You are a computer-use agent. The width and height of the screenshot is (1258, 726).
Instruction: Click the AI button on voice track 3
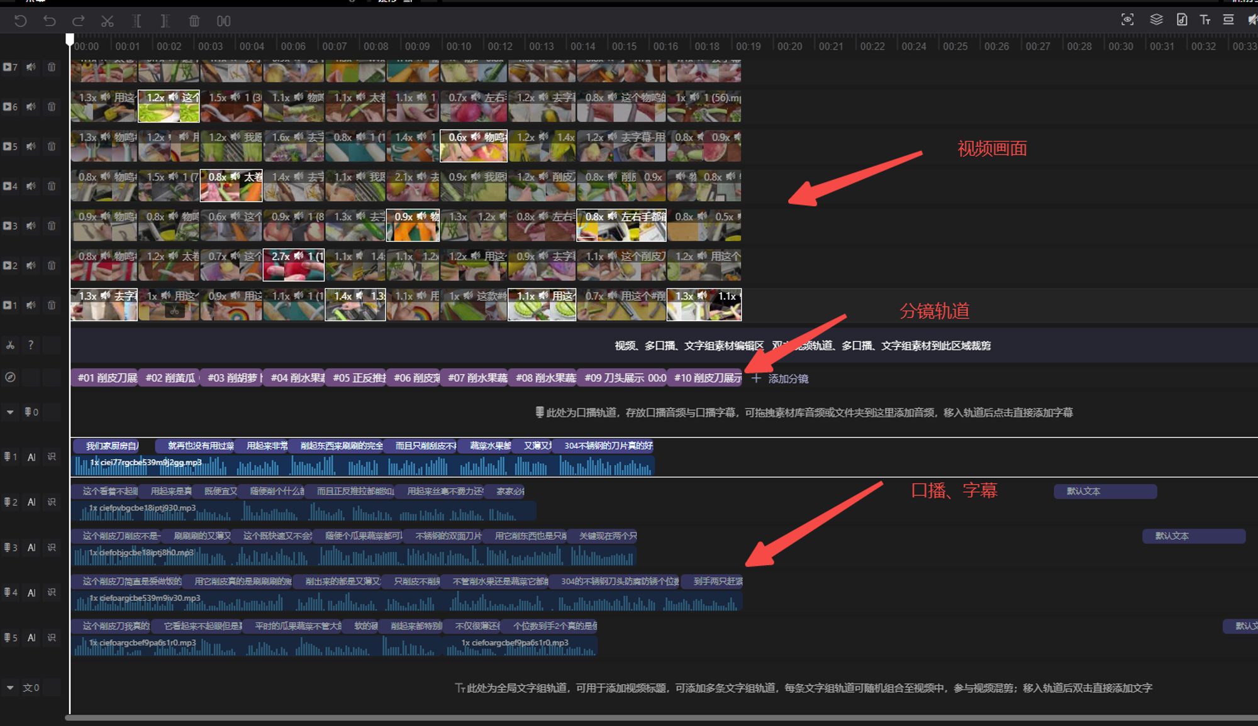31,547
